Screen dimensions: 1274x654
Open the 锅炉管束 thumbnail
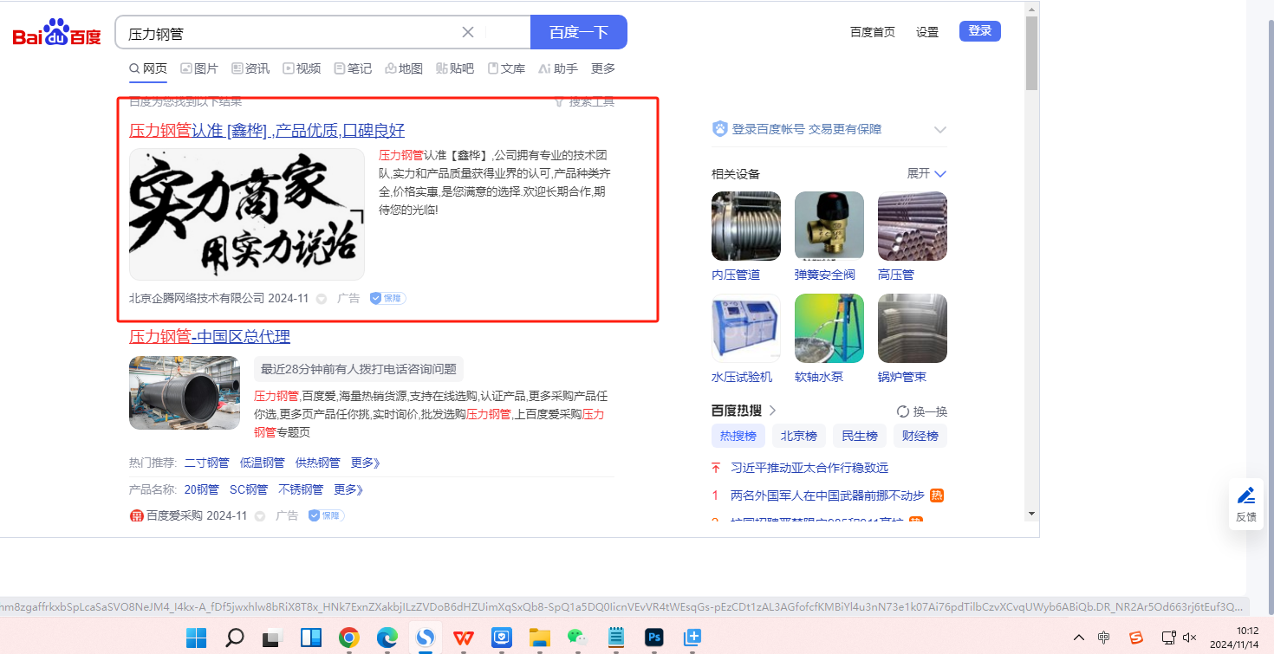913,328
